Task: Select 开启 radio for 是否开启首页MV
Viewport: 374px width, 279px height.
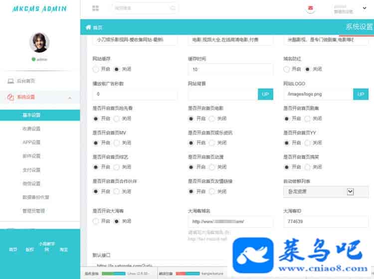Action: pos(96,143)
